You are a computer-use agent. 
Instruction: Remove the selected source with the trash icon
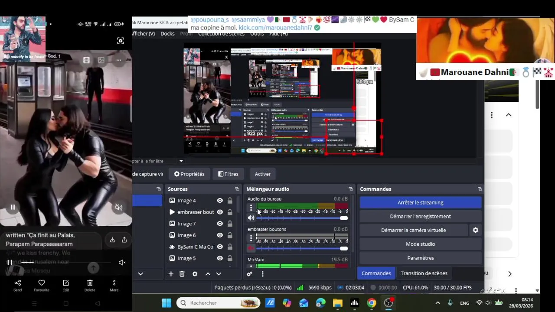coord(182,274)
